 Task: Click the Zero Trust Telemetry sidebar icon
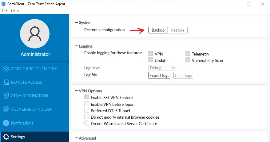coord(6,69)
